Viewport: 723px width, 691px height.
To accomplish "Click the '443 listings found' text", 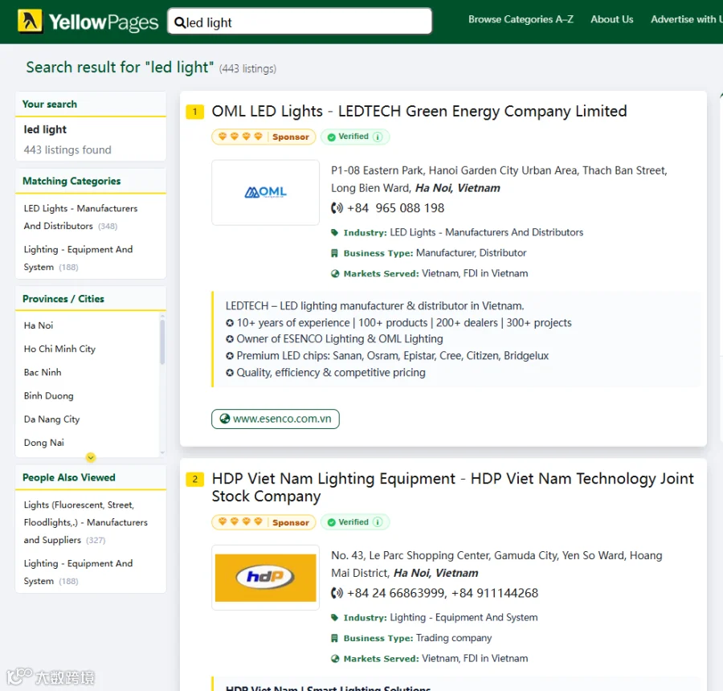I will [x=67, y=150].
